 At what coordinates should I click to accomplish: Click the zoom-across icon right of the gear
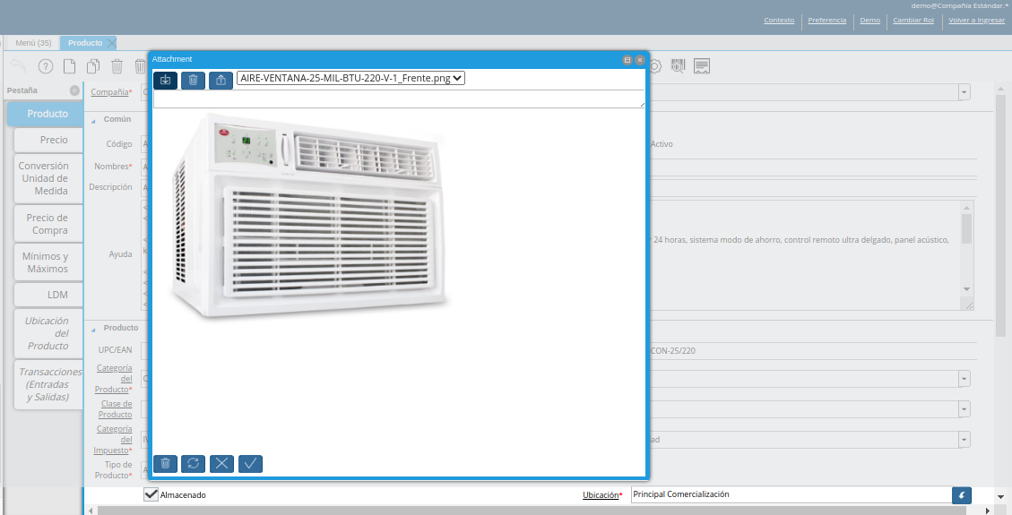[678, 65]
